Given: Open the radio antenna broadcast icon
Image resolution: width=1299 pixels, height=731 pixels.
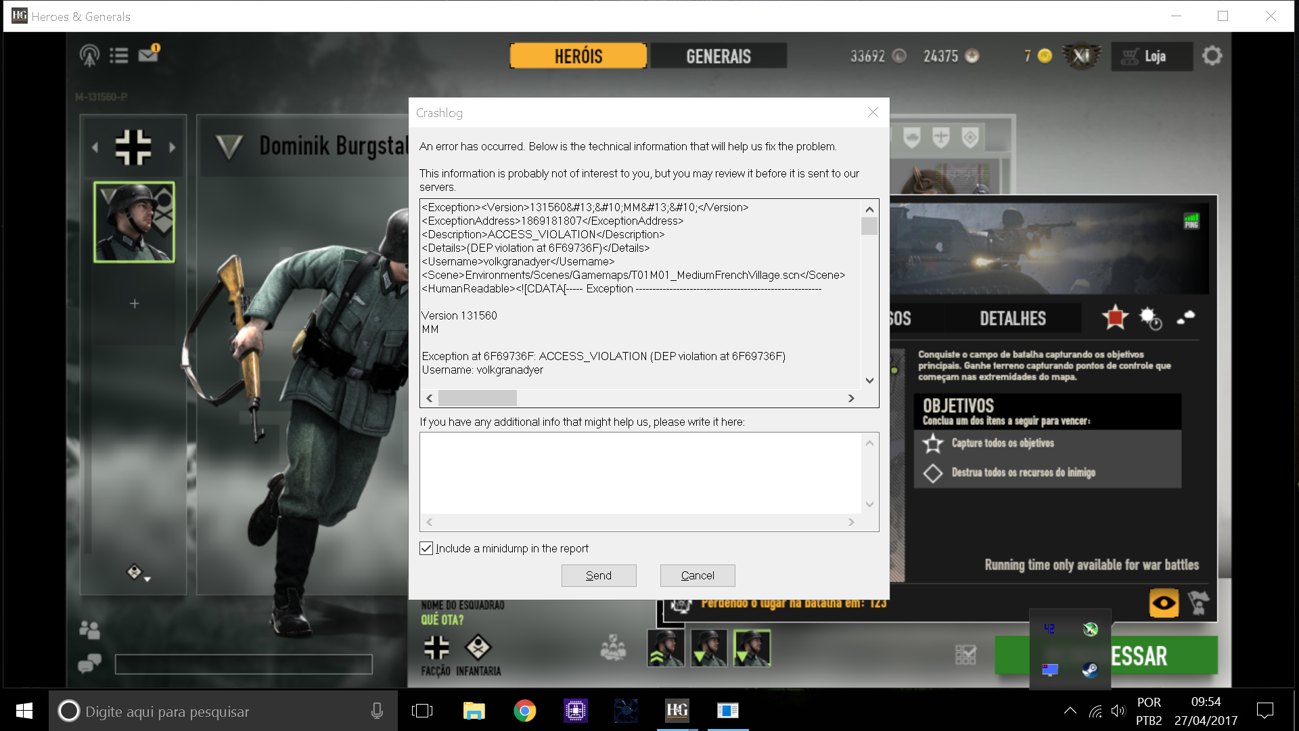Looking at the screenshot, I should 89,56.
